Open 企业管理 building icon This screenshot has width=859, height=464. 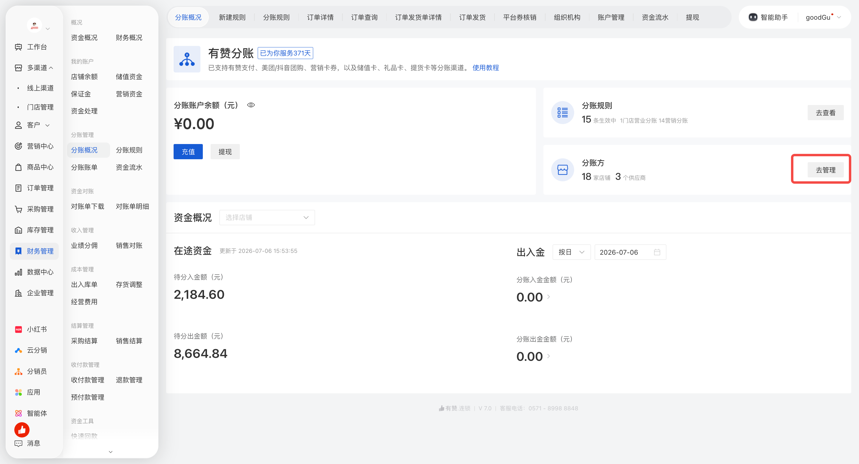[19, 293]
